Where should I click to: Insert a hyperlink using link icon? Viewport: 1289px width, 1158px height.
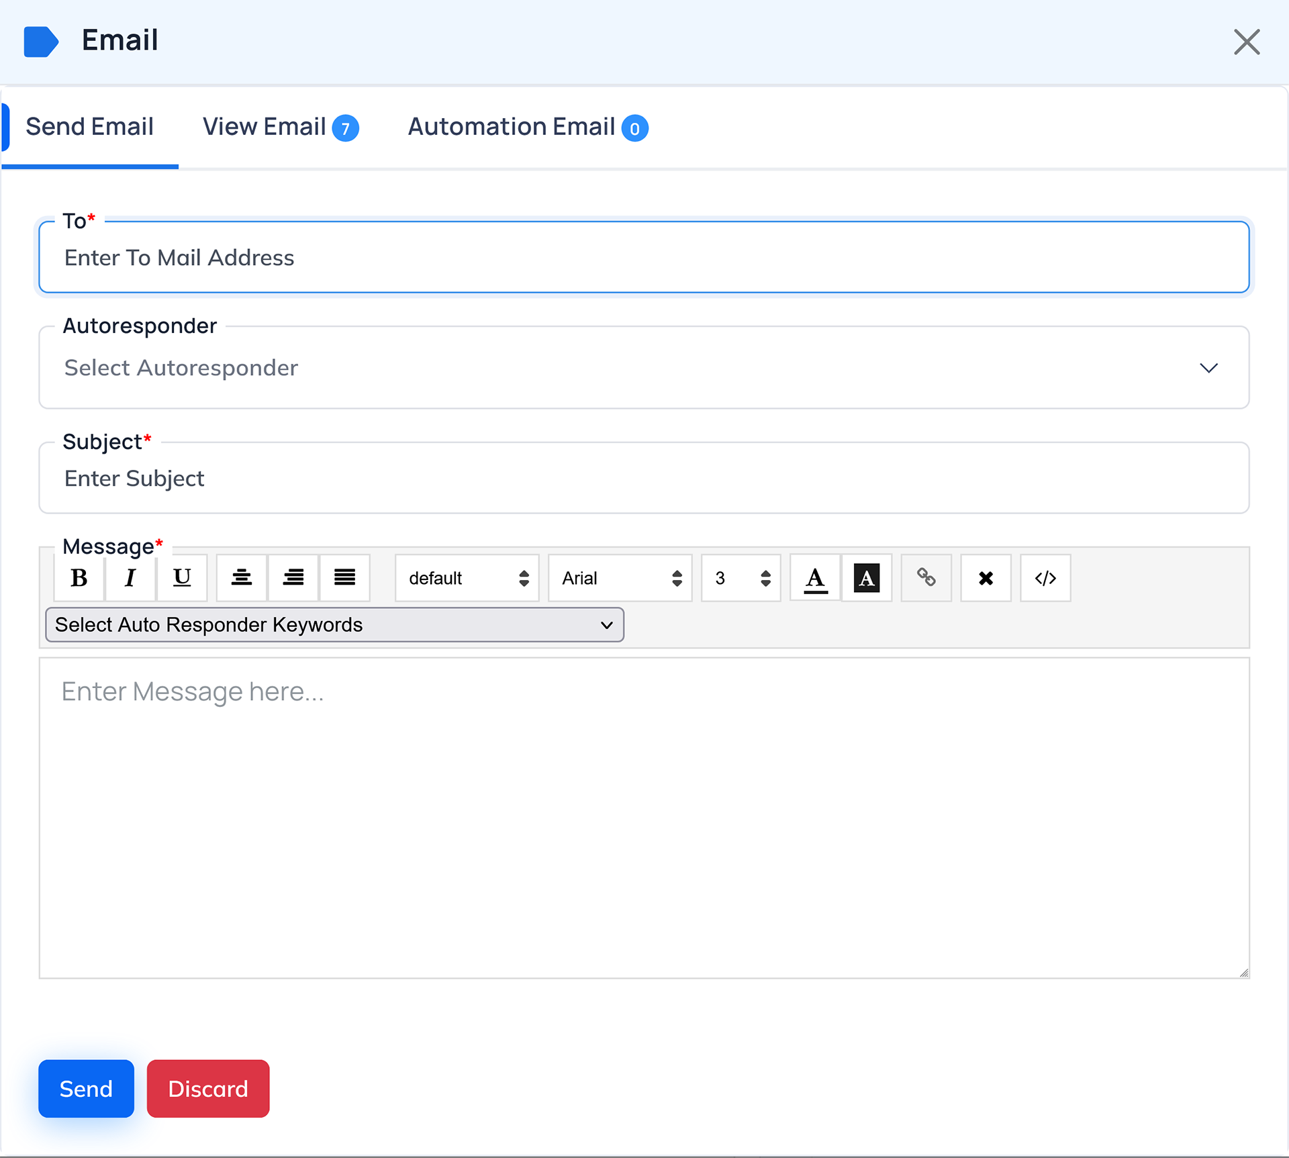pyautogui.click(x=926, y=578)
